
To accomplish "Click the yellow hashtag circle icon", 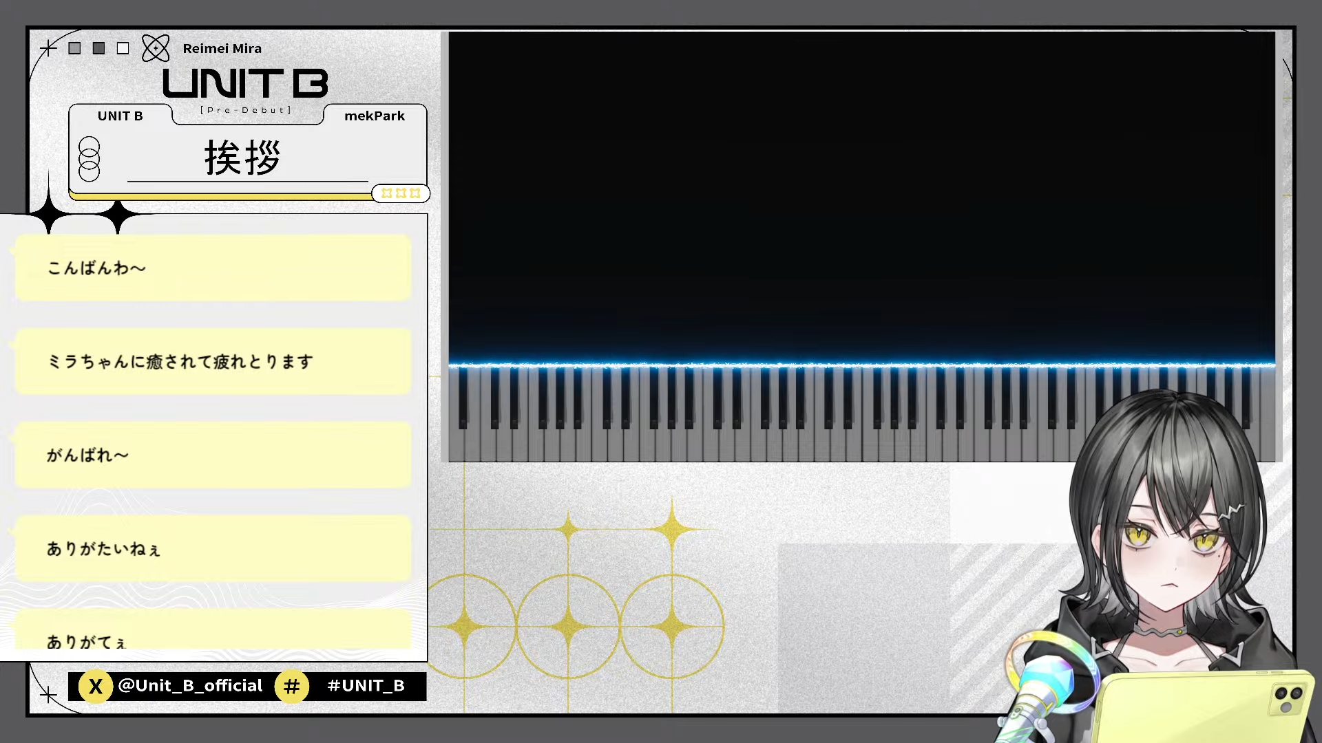I will [x=291, y=686].
